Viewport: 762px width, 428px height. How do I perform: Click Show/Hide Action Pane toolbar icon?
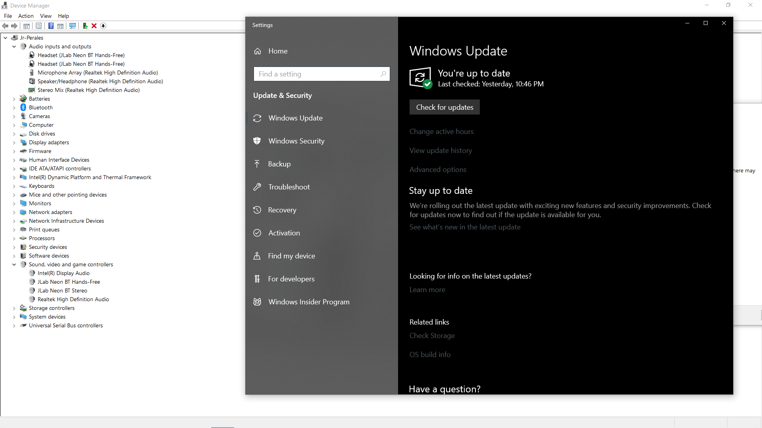coord(60,26)
